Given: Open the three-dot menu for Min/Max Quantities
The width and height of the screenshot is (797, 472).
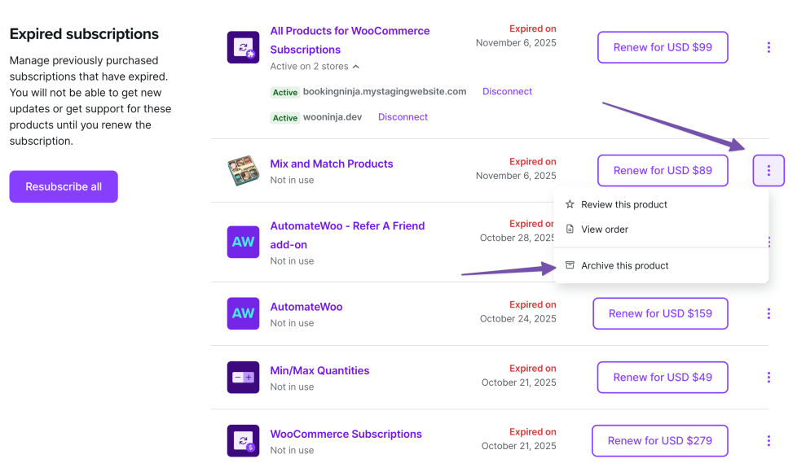Looking at the screenshot, I should coord(768,377).
